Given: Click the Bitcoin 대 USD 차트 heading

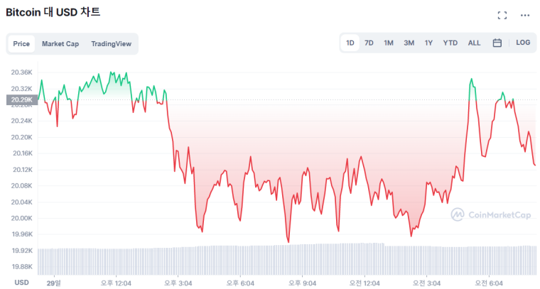Looking at the screenshot, I should point(53,13).
